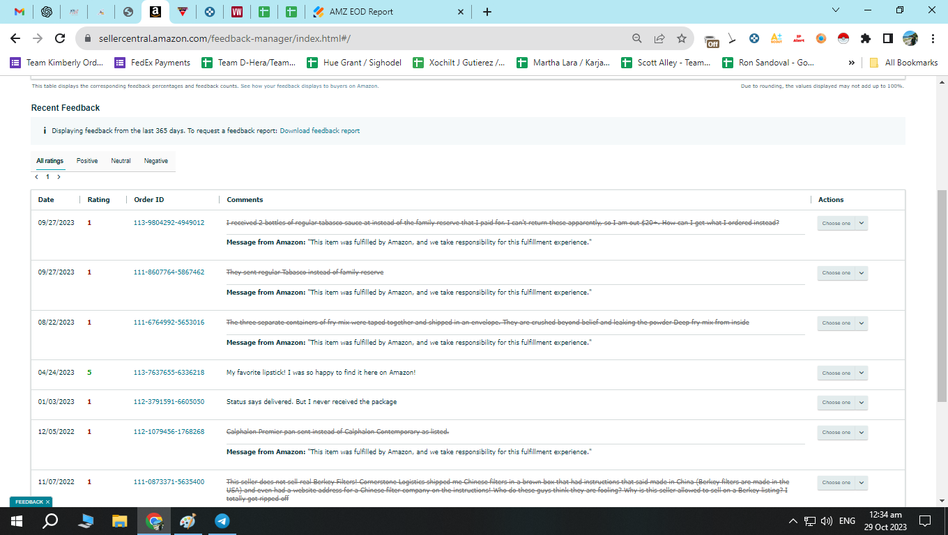Click the vertical page scrollbar
The width and height of the screenshot is (948, 535).
click(x=942, y=296)
